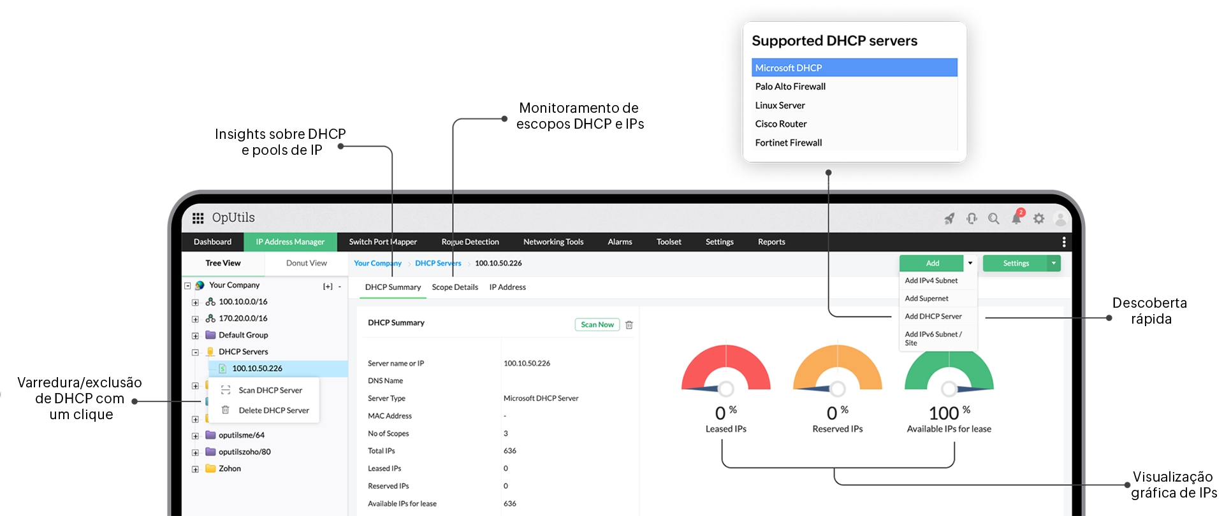This screenshot has height=516, width=1224.
Task: Click the Scan Now button
Action: pos(597,325)
